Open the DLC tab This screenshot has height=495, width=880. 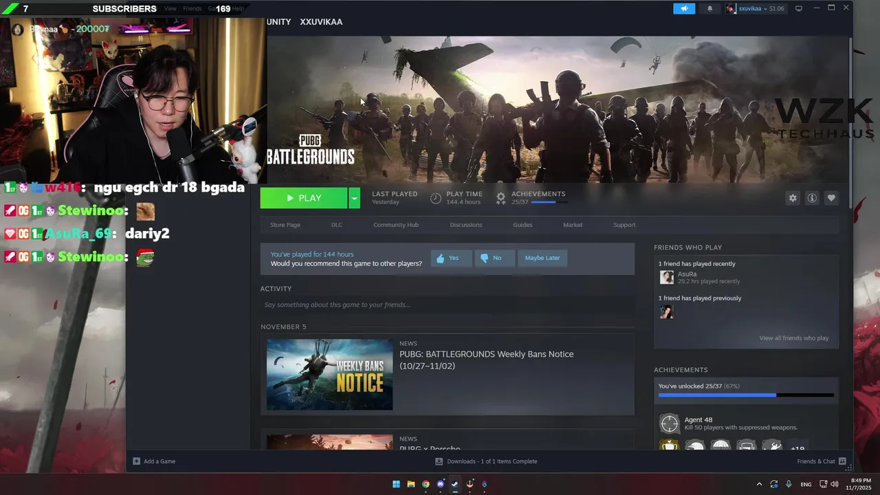click(337, 225)
